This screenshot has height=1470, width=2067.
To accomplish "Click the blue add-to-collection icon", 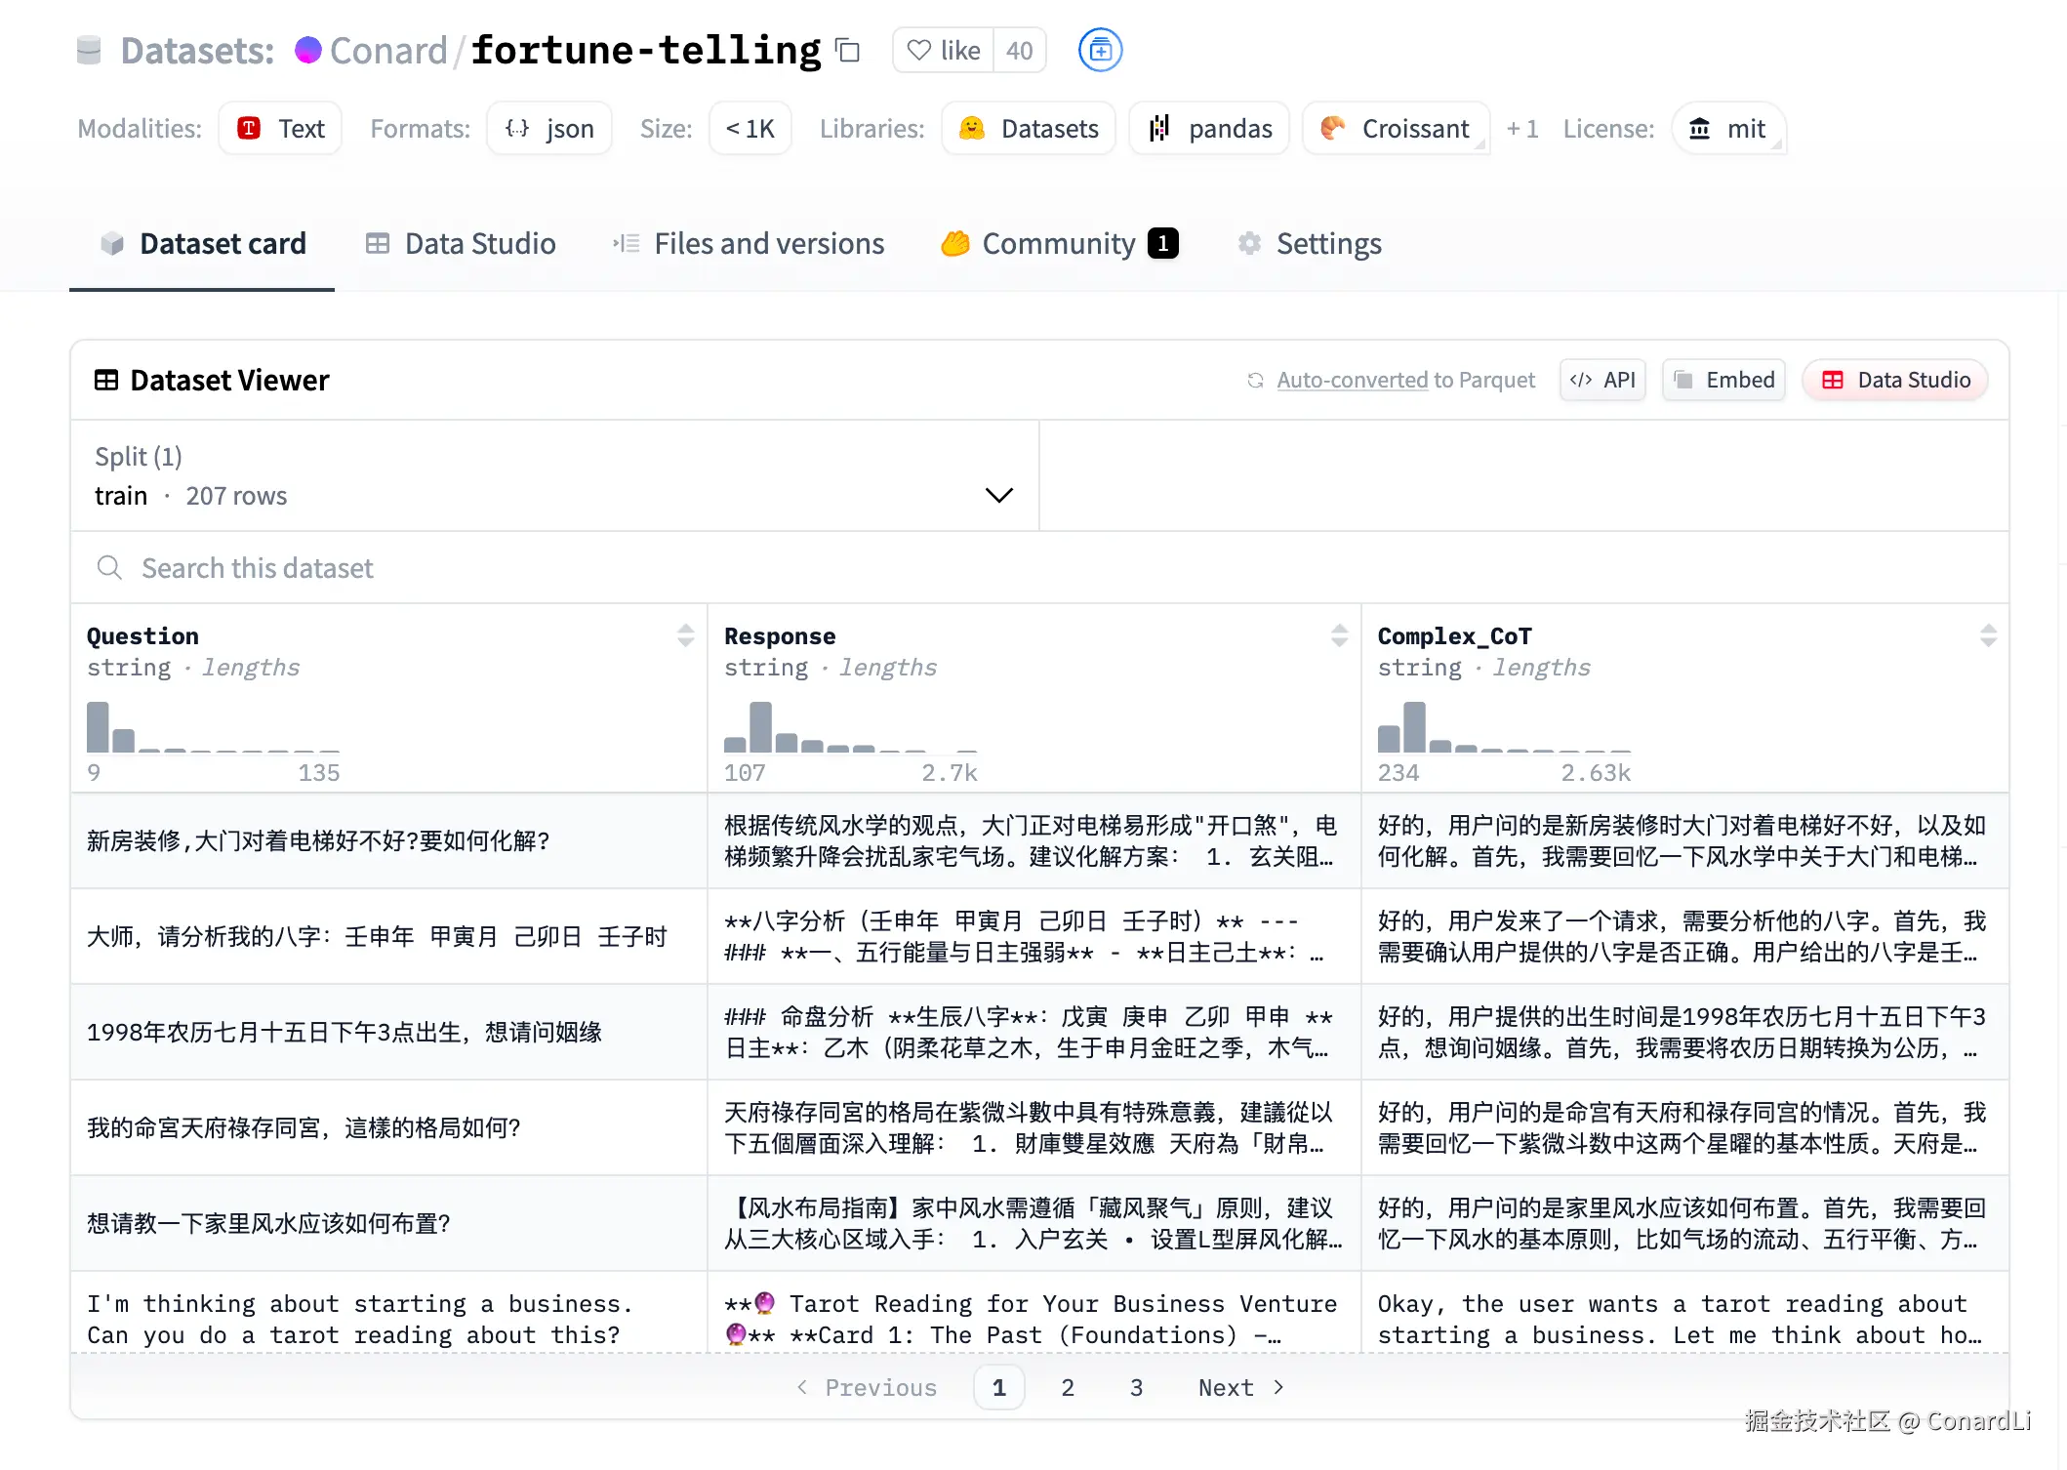I will (x=1100, y=50).
